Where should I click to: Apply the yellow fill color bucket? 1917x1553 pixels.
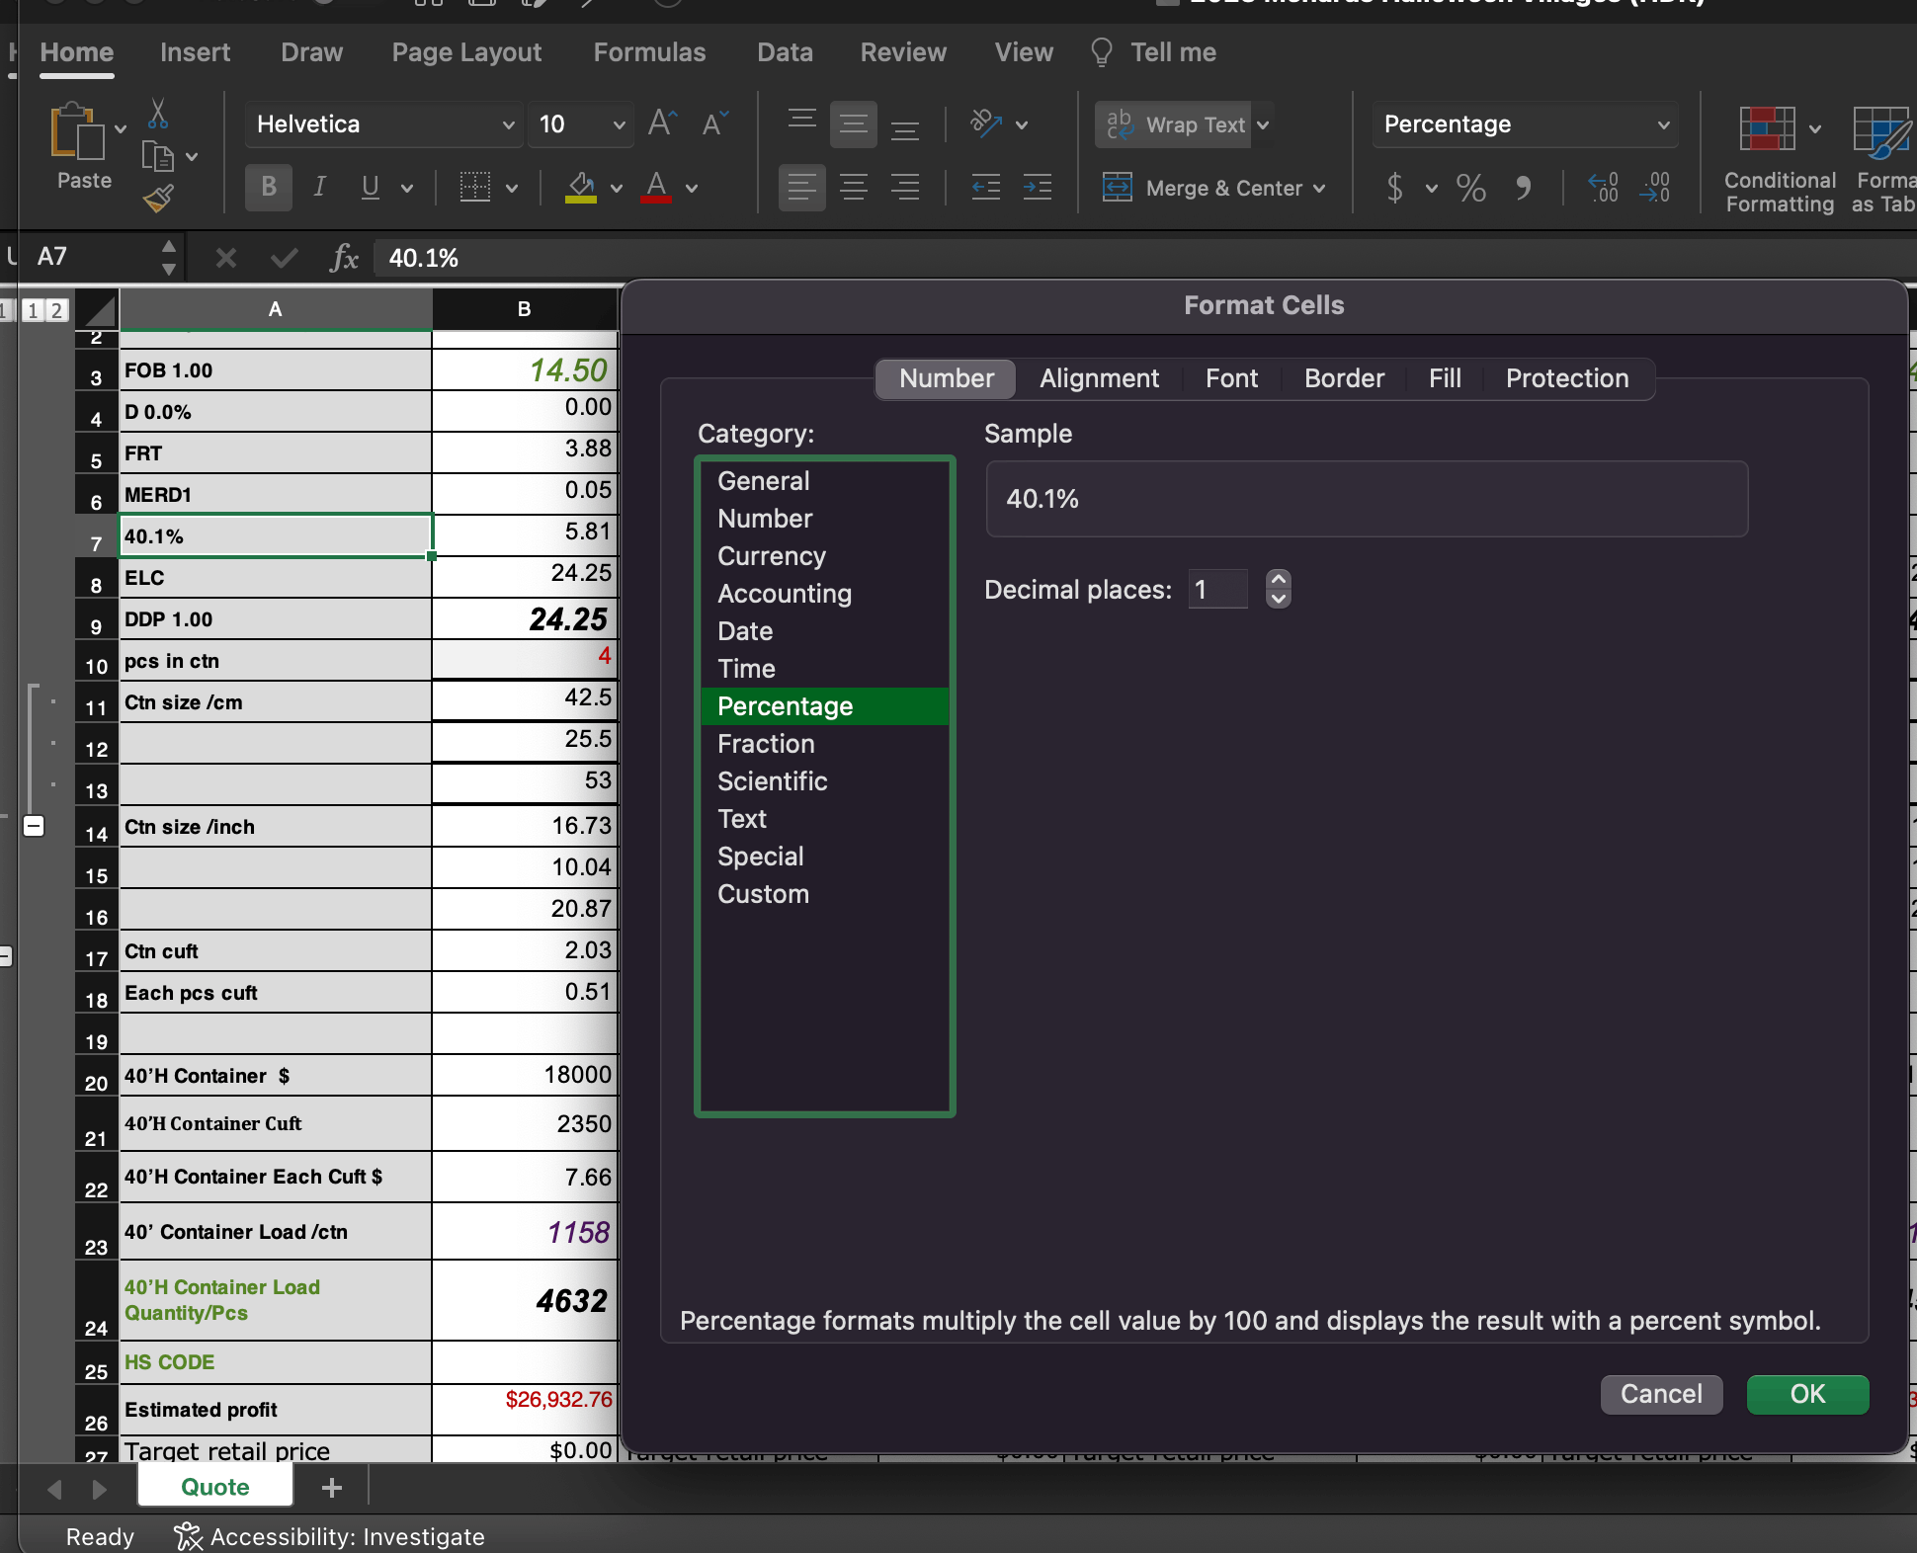581,187
